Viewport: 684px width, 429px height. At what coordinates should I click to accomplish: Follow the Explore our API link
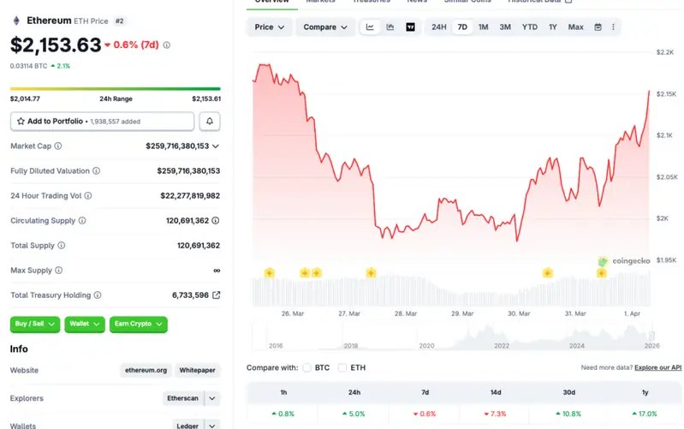coord(657,367)
